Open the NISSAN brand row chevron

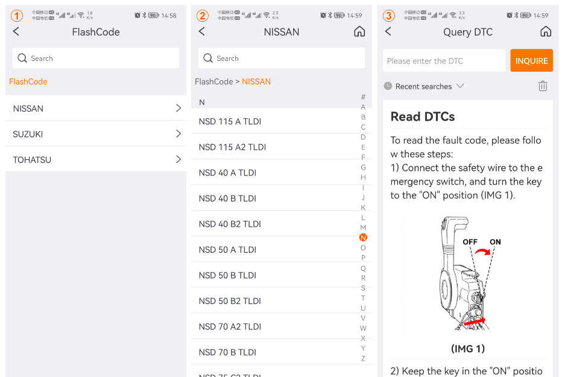(x=178, y=108)
